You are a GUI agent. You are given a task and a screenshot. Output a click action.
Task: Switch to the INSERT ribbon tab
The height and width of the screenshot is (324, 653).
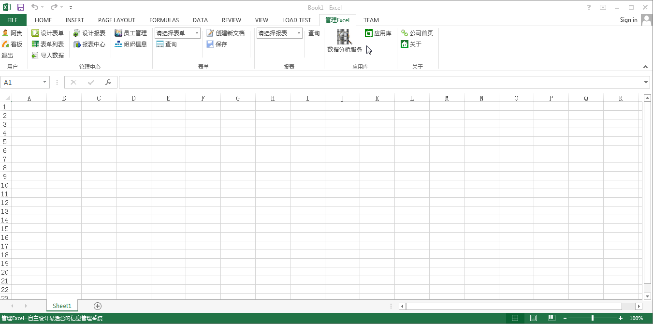(x=75, y=20)
